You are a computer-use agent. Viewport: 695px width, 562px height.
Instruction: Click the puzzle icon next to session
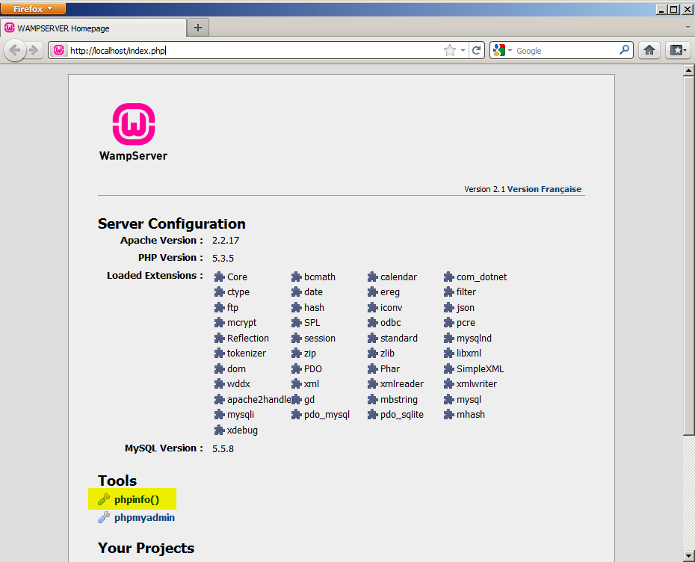click(297, 339)
